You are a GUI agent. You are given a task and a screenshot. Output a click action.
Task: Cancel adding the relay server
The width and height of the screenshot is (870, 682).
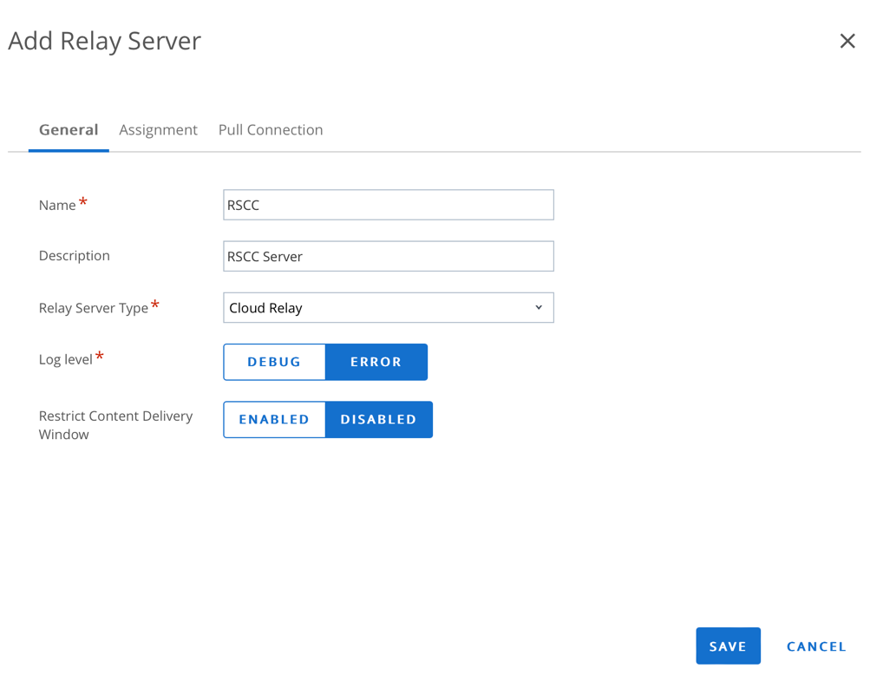815,646
